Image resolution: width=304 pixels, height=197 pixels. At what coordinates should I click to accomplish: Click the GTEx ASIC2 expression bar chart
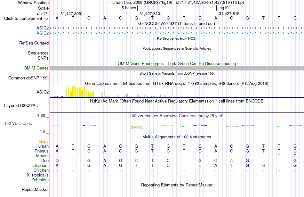click(110, 92)
